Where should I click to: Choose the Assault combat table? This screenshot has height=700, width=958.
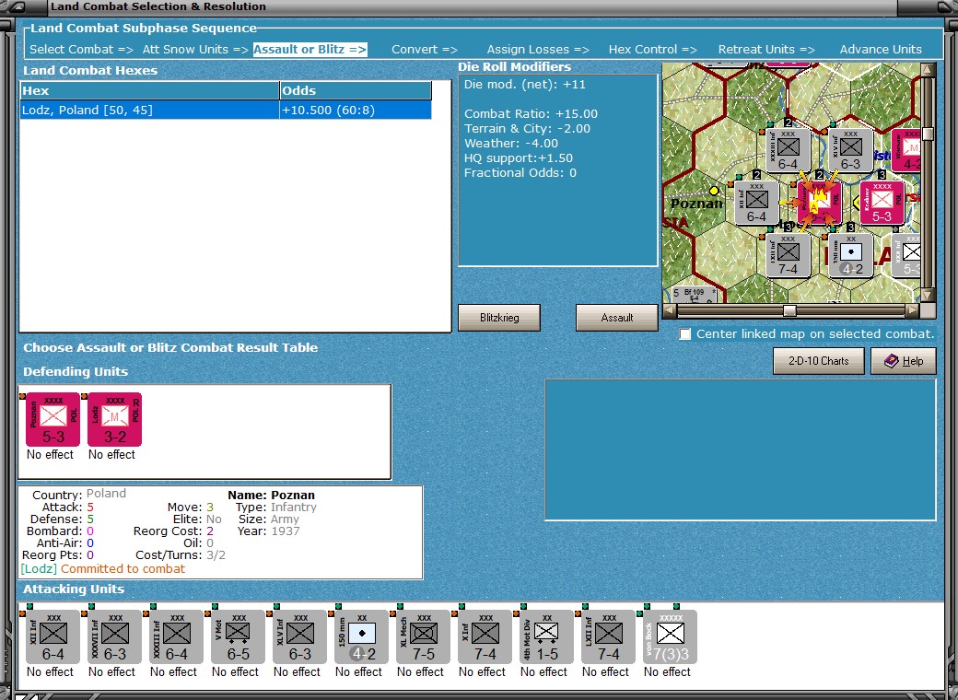[616, 318]
